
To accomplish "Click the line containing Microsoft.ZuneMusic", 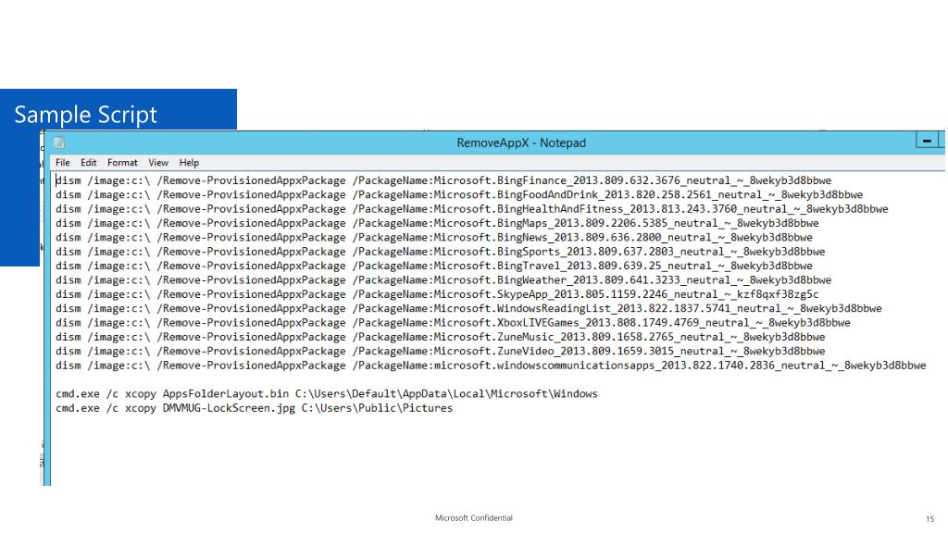I will (x=440, y=337).
